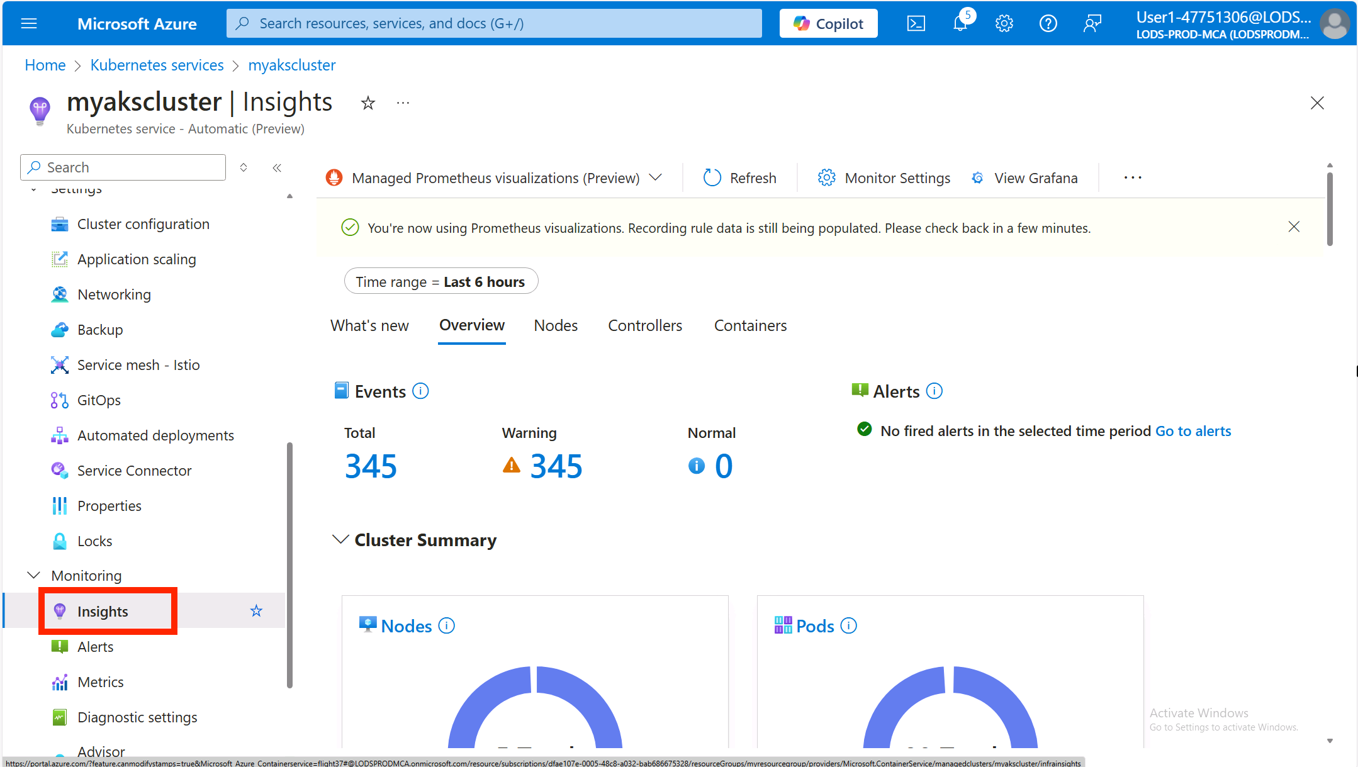Click the global search resources field
Image resolution: width=1358 pixels, height=767 pixels.
494,23
